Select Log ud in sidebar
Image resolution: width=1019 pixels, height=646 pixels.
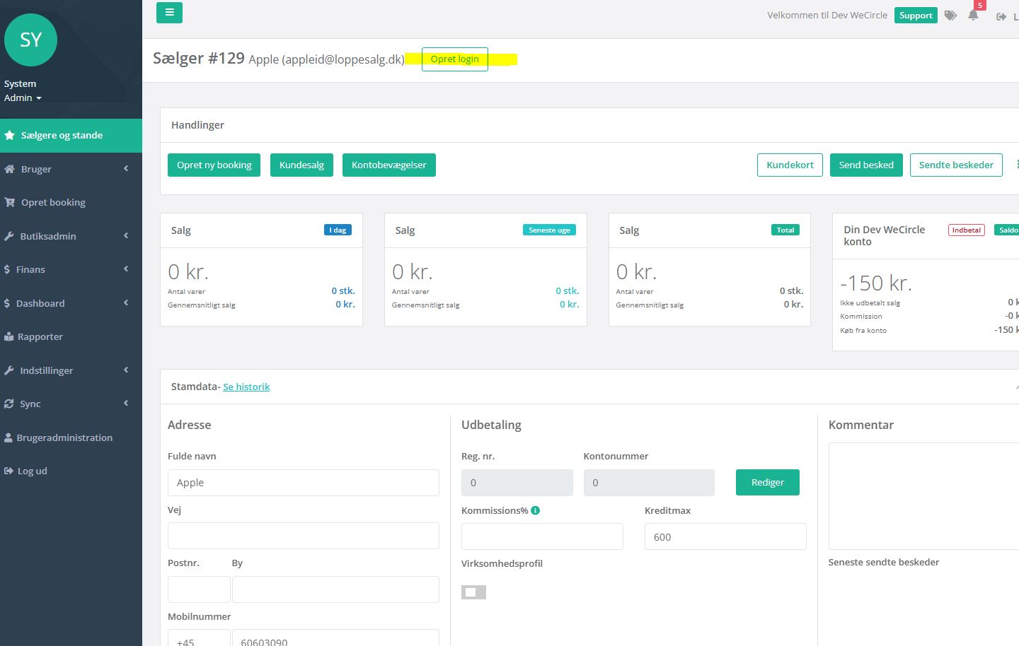point(71,471)
